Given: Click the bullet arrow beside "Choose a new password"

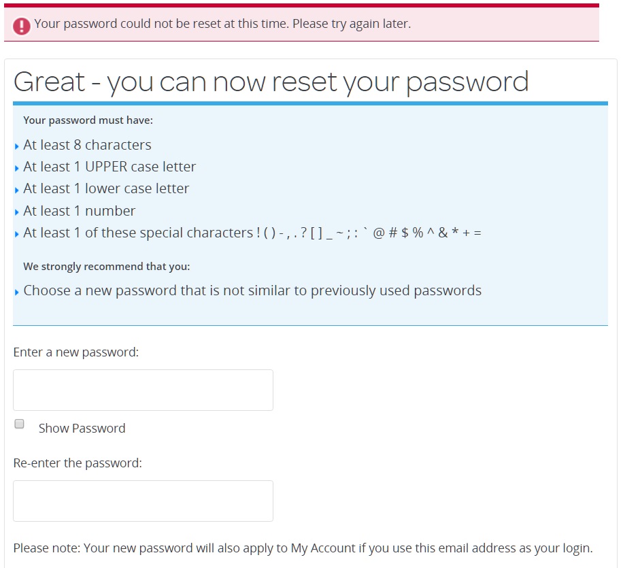Looking at the screenshot, I should 16,292.
